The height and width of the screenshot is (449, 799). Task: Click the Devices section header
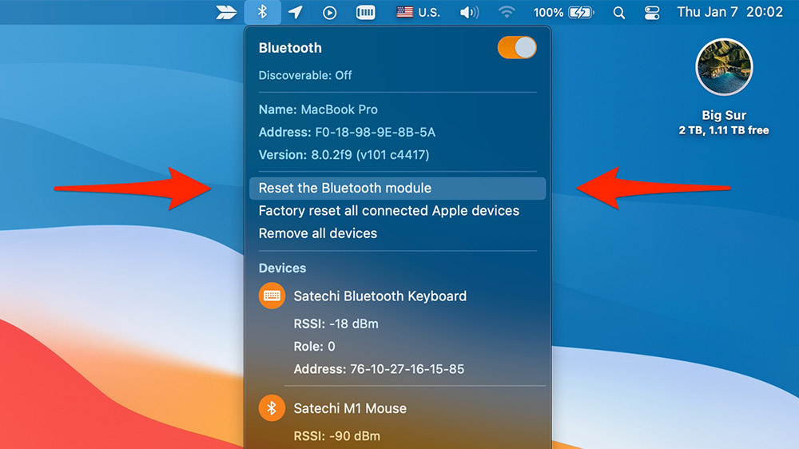click(x=282, y=268)
